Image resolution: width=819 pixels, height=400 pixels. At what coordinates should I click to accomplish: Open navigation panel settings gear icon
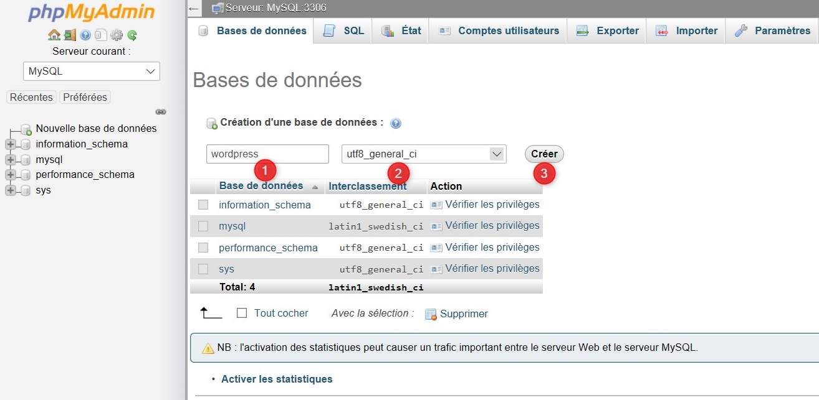click(117, 35)
